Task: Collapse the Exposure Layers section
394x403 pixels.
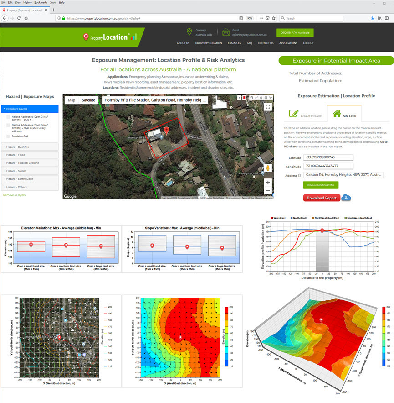Action: coord(30,109)
